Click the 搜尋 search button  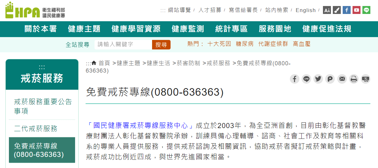tap(161, 45)
